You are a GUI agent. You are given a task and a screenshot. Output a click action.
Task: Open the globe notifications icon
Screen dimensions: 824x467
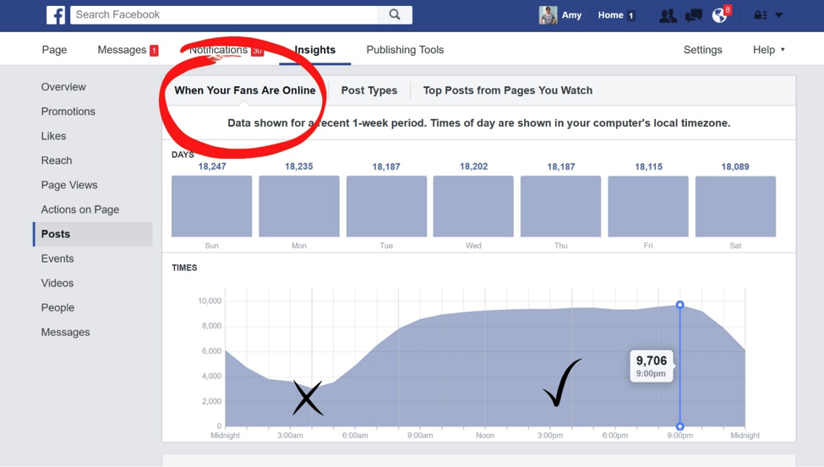click(719, 15)
